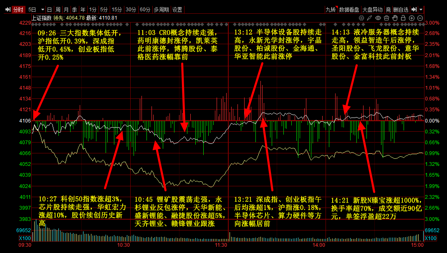Toggle the eye visibility icon
447x253 pixels.
[378, 18]
